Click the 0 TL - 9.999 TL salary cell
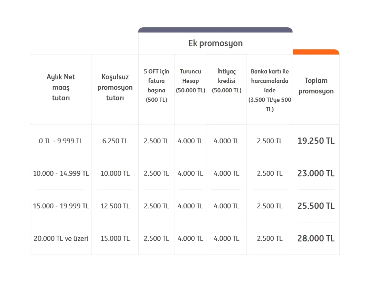The height and width of the screenshot is (297, 384). point(61,141)
